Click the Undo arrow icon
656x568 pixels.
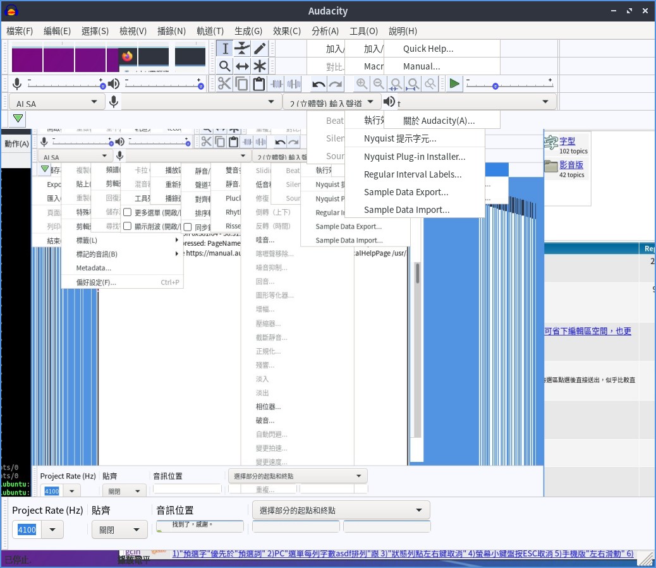coord(319,83)
